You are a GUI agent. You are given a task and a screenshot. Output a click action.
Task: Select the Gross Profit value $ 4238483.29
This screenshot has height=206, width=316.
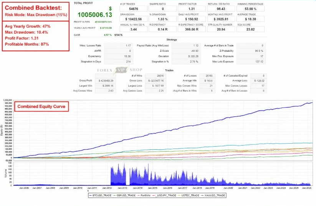106,80
